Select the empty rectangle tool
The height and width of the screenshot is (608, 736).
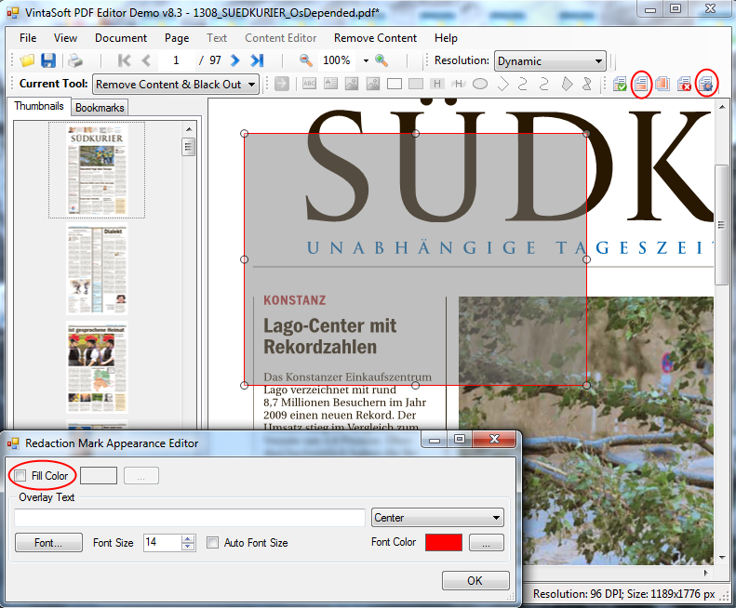395,84
